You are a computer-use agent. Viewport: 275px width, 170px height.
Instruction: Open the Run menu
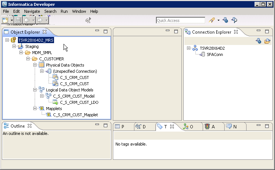(64, 11)
